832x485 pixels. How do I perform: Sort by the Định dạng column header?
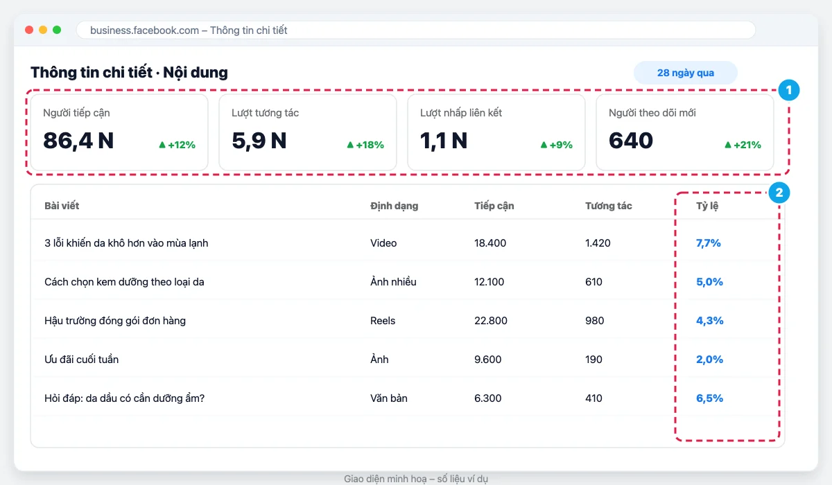click(x=395, y=206)
